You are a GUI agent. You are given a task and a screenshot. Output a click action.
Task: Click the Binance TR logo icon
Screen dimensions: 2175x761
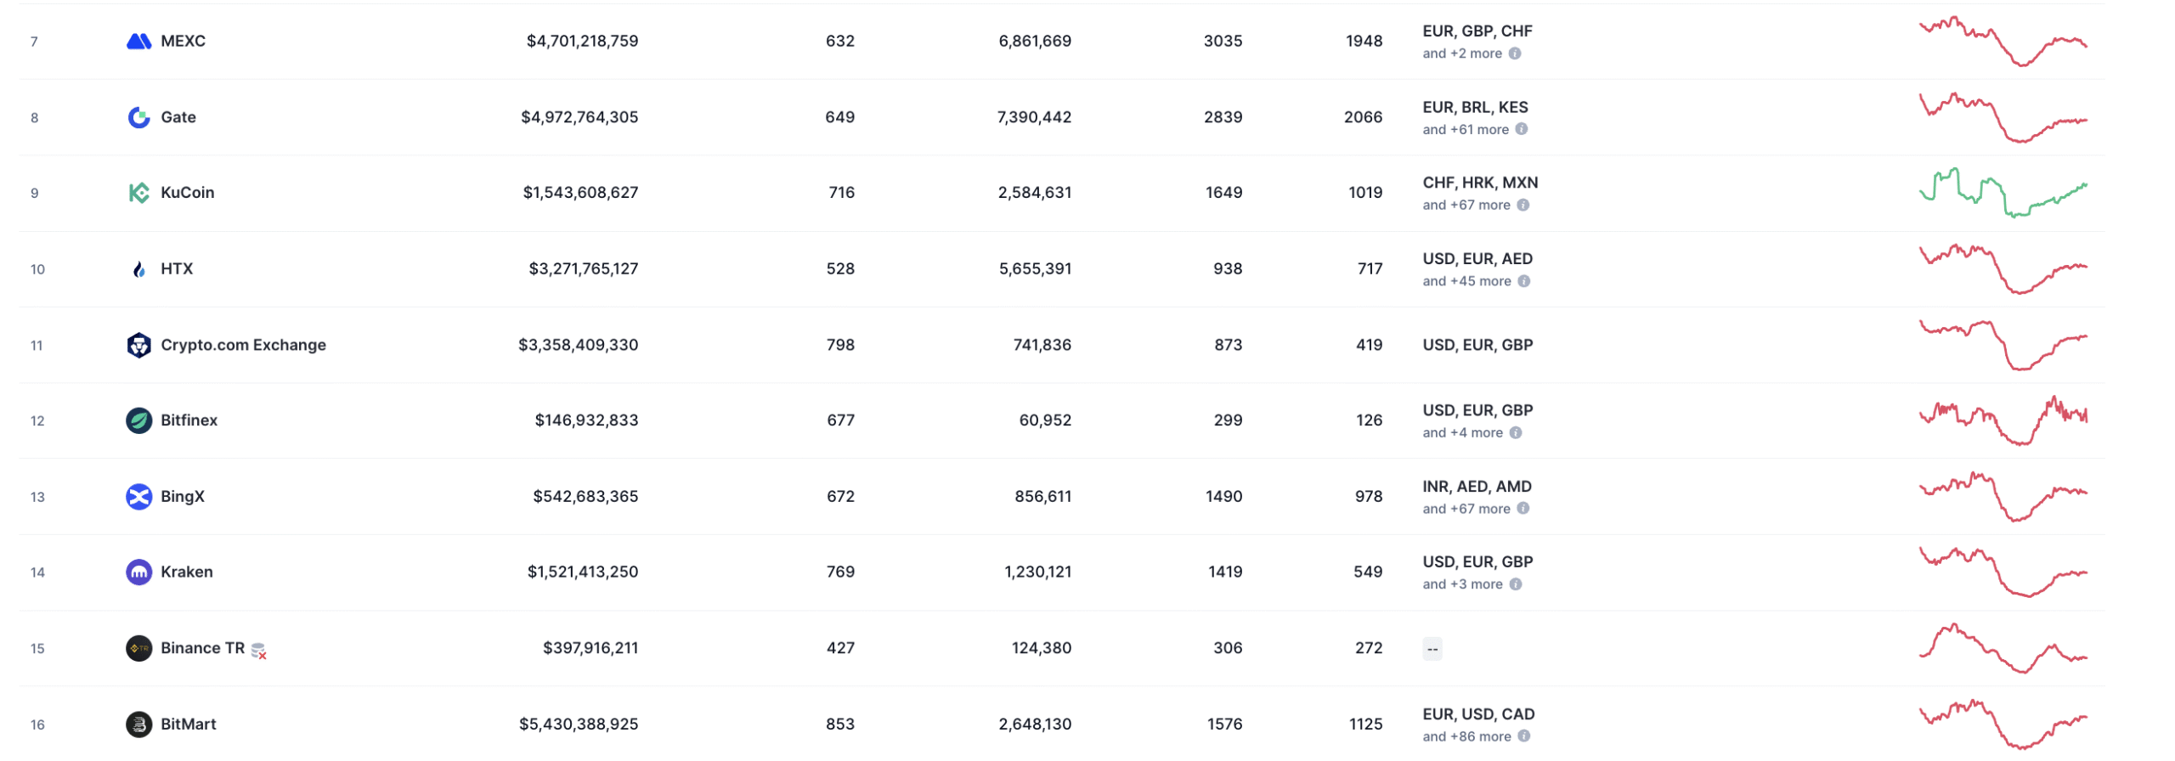pos(138,649)
